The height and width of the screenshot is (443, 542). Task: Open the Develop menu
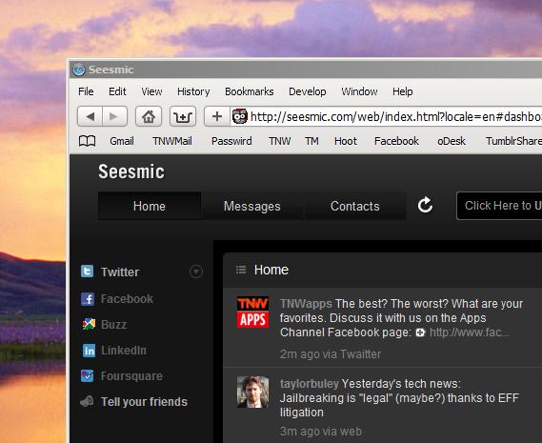pyautogui.click(x=308, y=91)
